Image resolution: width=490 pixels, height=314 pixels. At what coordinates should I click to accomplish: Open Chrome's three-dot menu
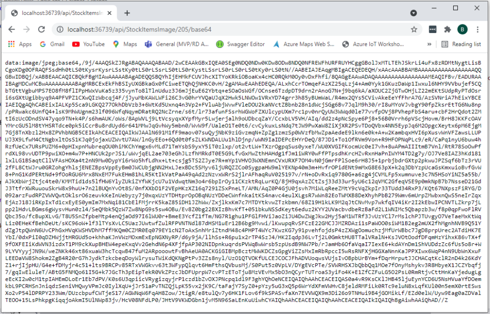(477, 29)
